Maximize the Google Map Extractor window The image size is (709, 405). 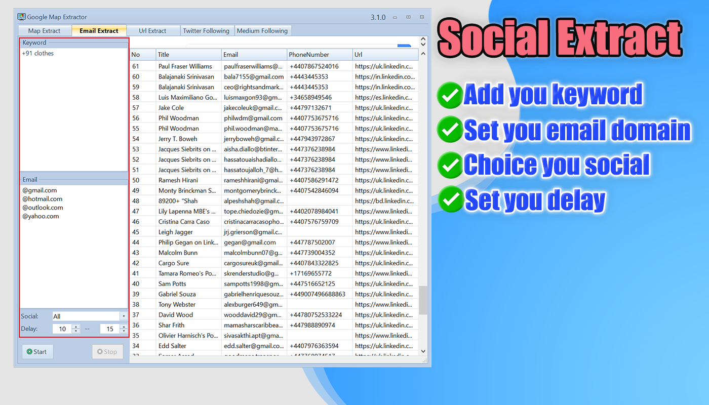409,17
